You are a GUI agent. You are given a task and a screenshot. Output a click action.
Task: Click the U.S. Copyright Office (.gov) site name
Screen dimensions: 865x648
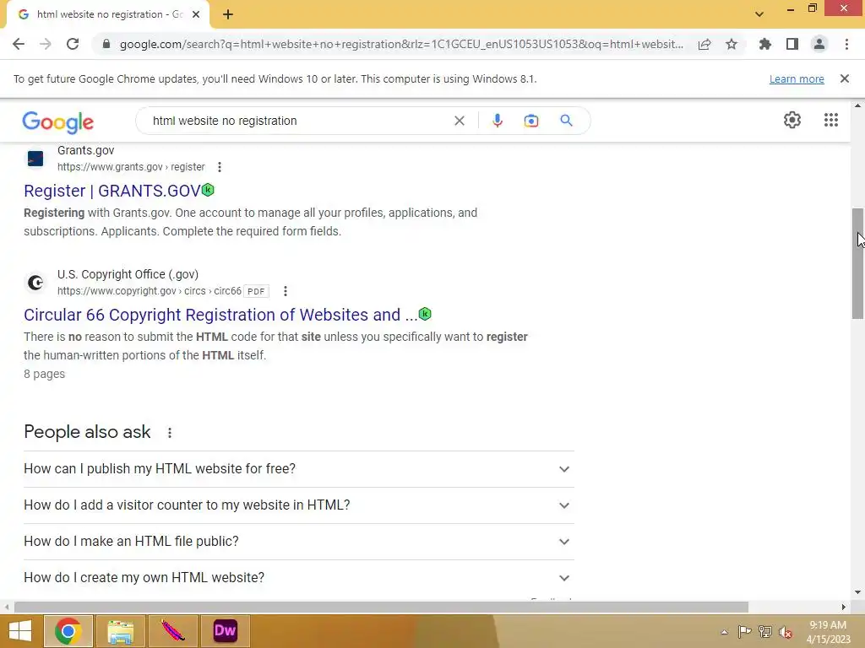click(x=128, y=274)
